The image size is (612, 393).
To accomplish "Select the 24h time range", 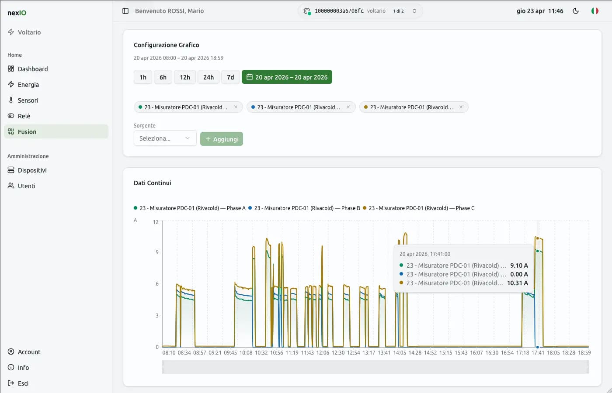I will pyautogui.click(x=209, y=77).
